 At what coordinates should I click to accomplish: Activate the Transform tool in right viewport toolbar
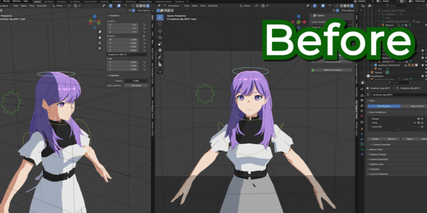tap(160, 50)
